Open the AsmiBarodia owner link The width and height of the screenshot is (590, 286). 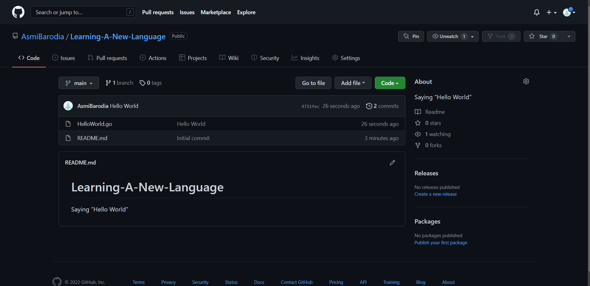[43, 36]
